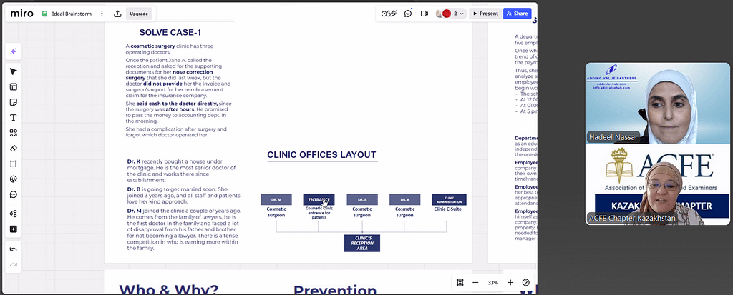Zoom in with the plus button

(x=510, y=283)
